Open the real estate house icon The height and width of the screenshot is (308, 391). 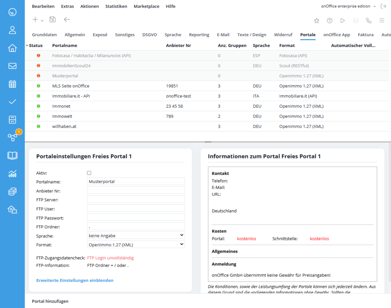coord(12,48)
